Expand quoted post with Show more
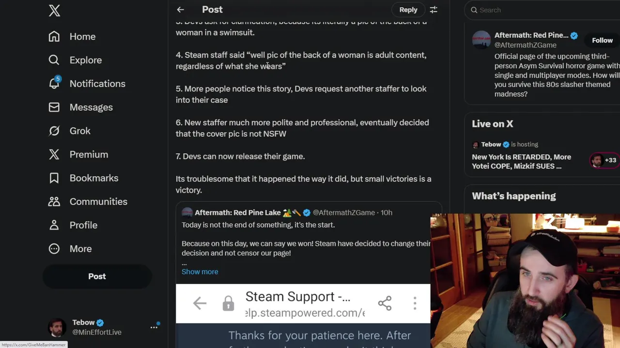This screenshot has width=620, height=348. [x=200, y=272]
